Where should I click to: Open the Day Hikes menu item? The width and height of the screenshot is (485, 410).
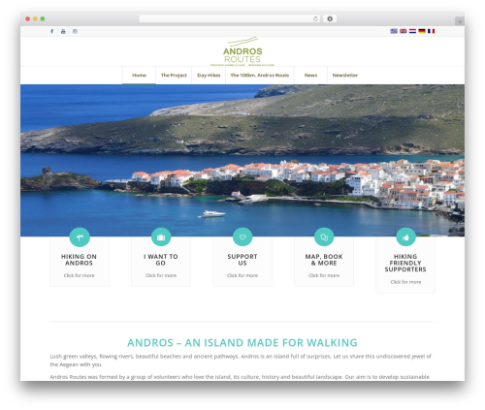point(209,76)
